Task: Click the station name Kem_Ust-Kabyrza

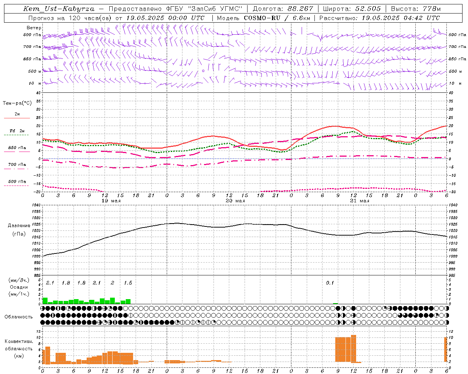Action: [x=59, y=9]
